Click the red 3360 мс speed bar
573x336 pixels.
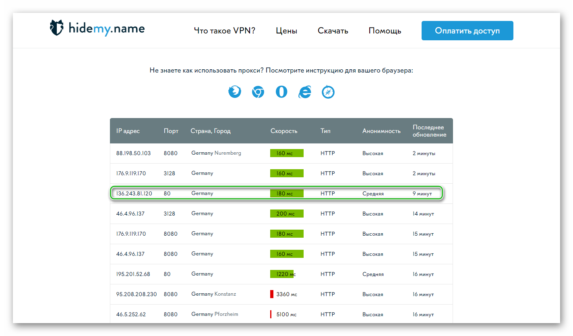point(272,294)
